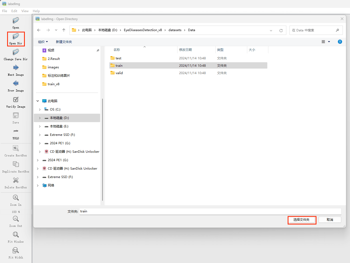Select OS (C:) in the navigation tree

click(x=55, y=109)
